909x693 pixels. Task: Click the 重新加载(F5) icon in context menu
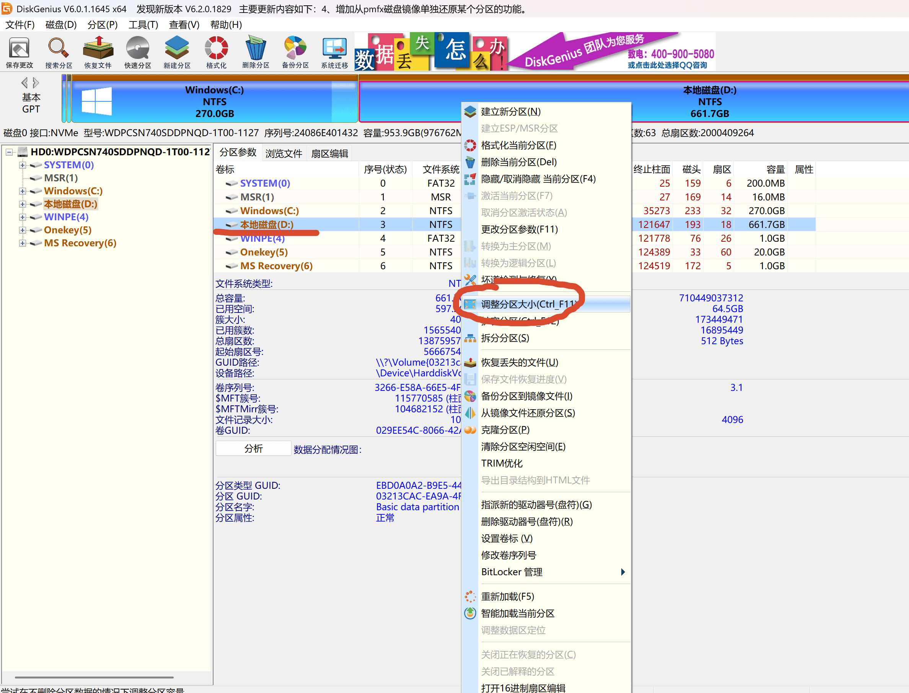pyautogui.click(x=470, y=597)
